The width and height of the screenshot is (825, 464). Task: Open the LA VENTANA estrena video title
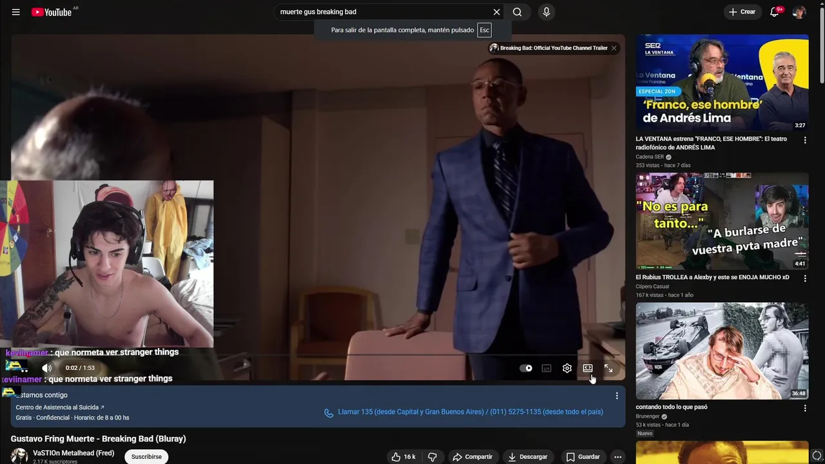[x=711, y=143]
